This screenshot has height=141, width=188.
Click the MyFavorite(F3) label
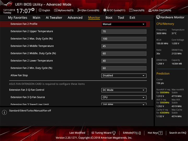pos(66,10)
